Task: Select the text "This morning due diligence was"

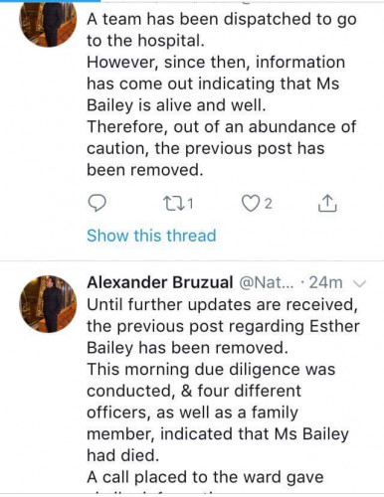Action: [211, 369]
